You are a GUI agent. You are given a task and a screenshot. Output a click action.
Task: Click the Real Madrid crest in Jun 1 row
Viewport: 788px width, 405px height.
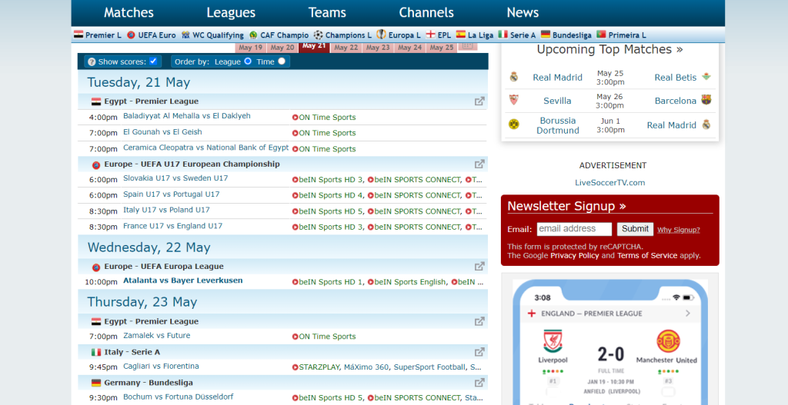click(x=706, y=124)
